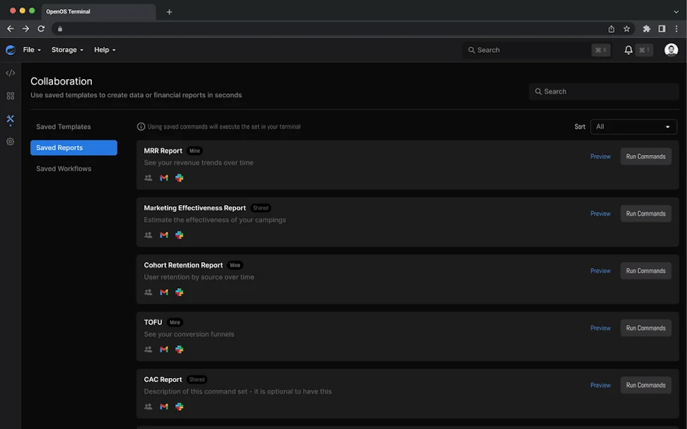Expand the Storage menu
Screen dimensions: 687x429
(x=67, y=50)
